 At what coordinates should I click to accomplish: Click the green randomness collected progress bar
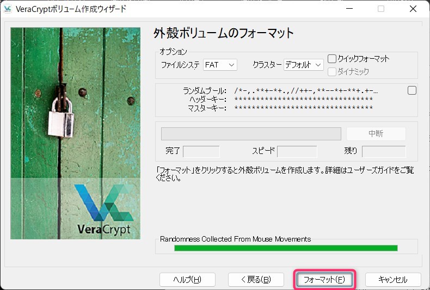(x=286, y=248)
